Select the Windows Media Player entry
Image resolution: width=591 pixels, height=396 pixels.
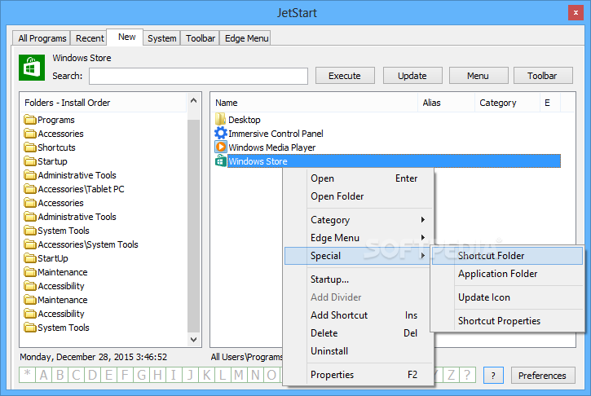(x=271, y=147)
